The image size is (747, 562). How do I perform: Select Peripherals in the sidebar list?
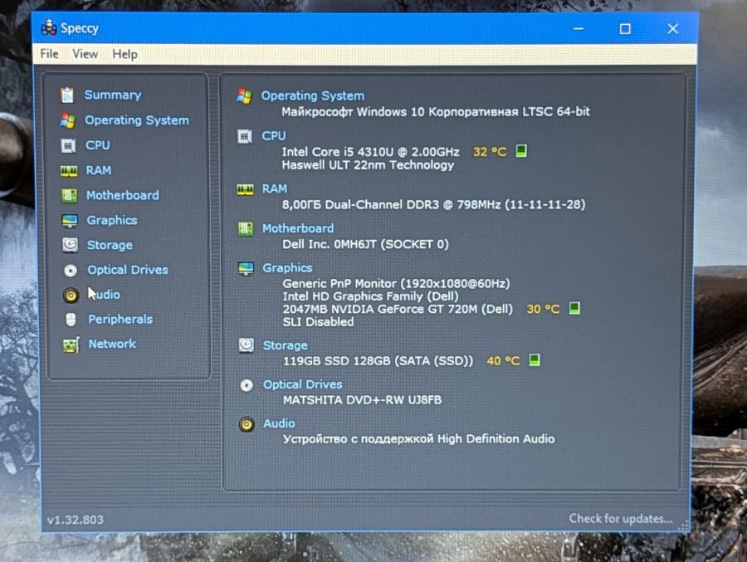click(120, 320)
